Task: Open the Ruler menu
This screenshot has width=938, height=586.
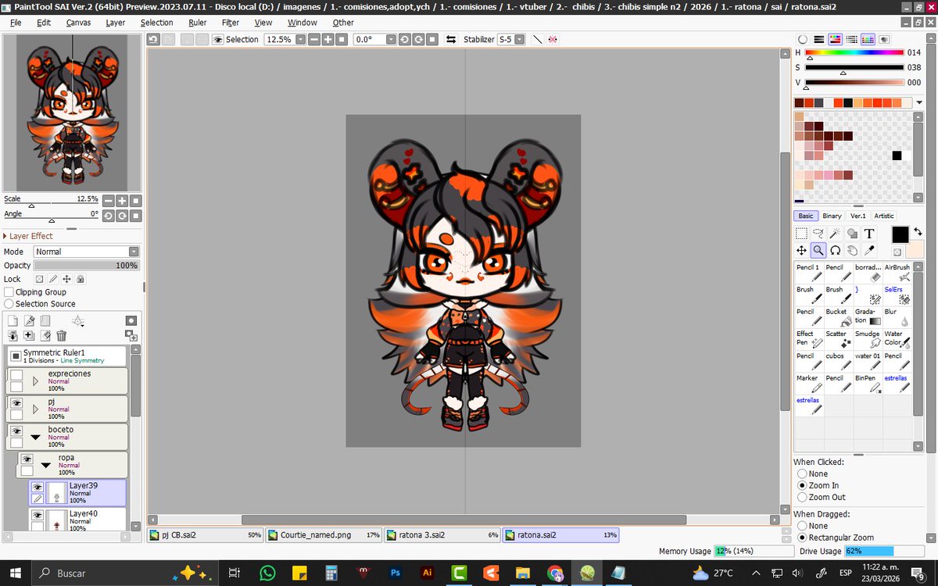Action: point(197,23)
